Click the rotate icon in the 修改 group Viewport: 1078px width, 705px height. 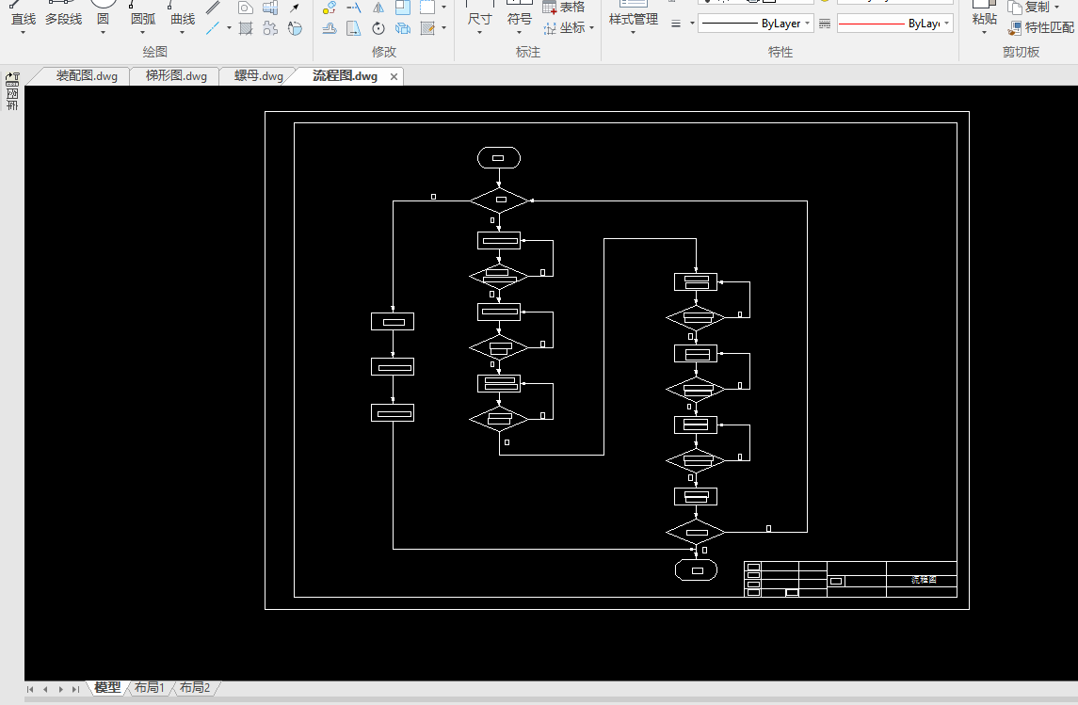point(378,28)
